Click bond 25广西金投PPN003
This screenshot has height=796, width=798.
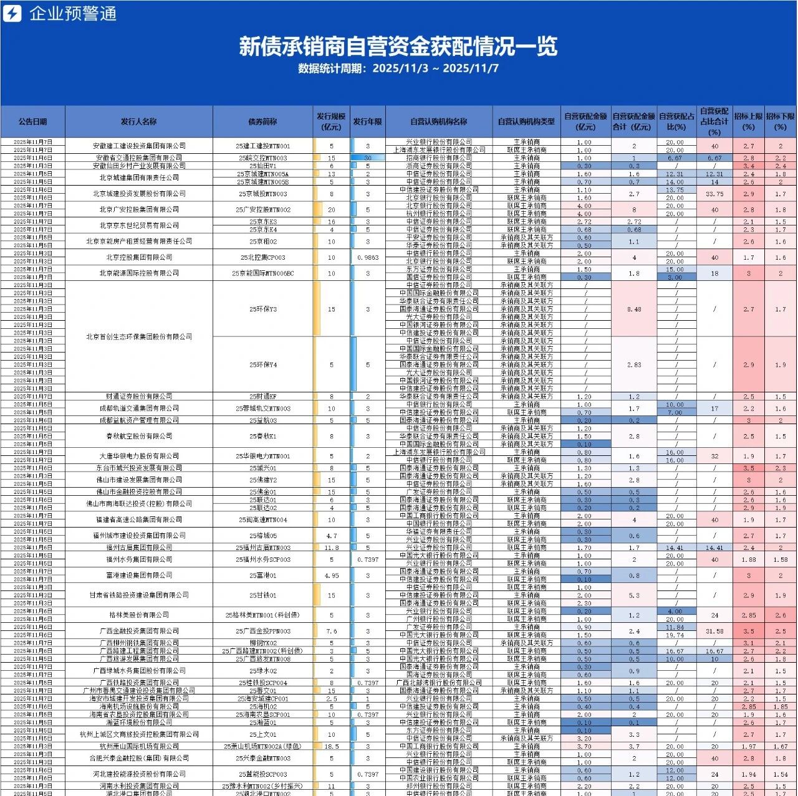tap(263, 631)
